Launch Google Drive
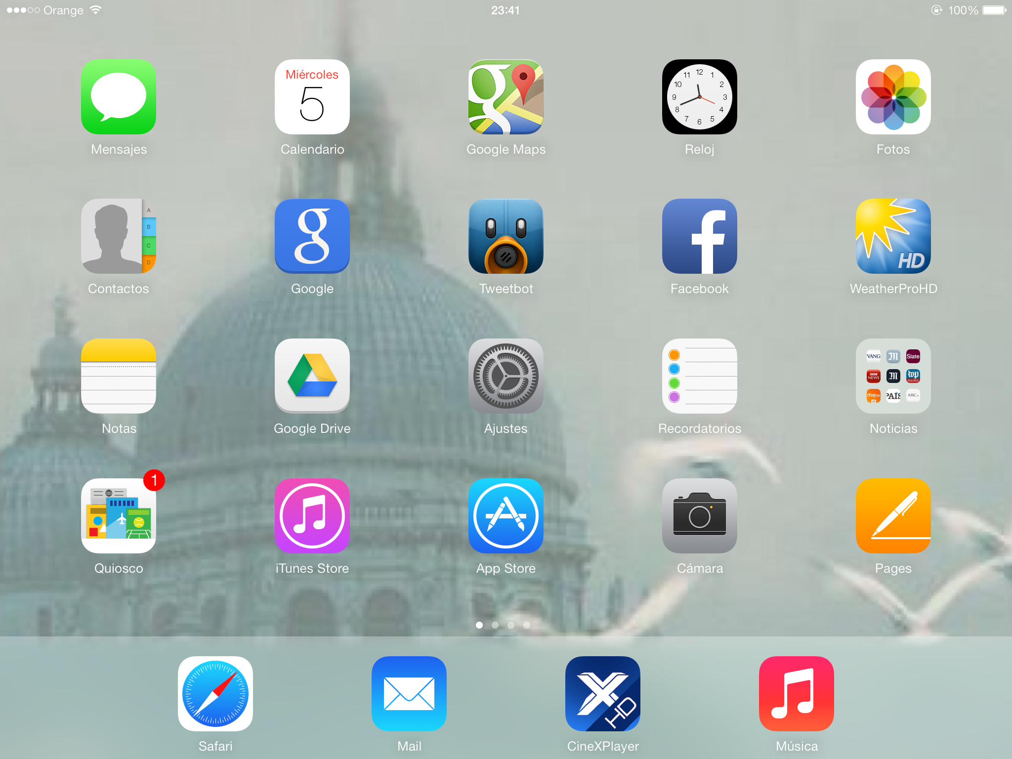 click(312, 376)
